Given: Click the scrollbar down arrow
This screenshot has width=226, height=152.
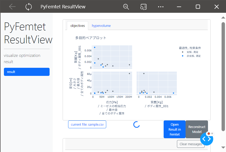Looking at the screenshot, I should [223, 147].
